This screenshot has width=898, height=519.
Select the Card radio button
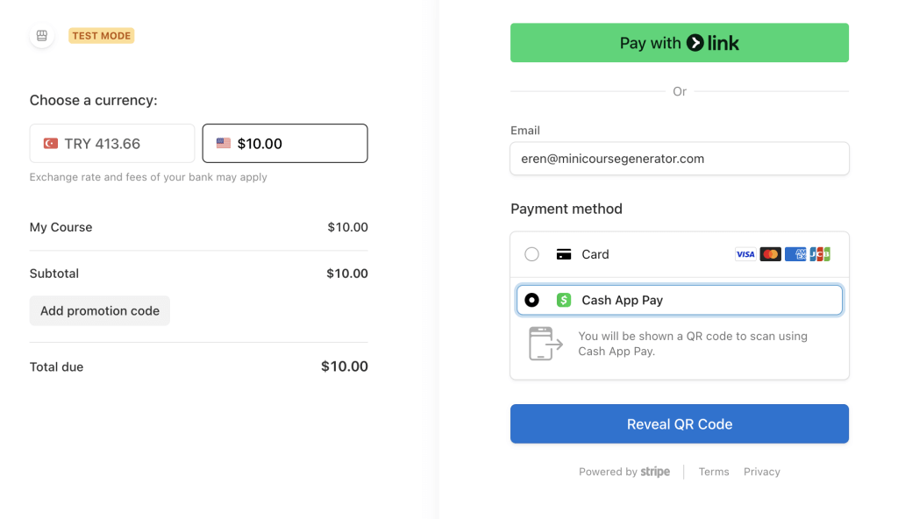[x=531, y=254]
